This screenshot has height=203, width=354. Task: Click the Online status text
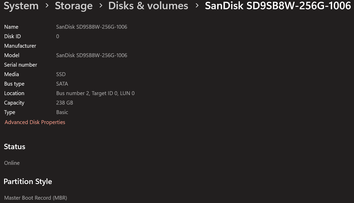12,163
